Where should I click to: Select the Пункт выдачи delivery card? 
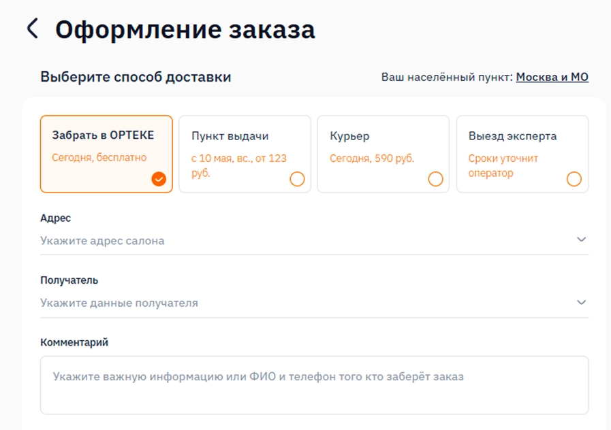click(245, 154)
